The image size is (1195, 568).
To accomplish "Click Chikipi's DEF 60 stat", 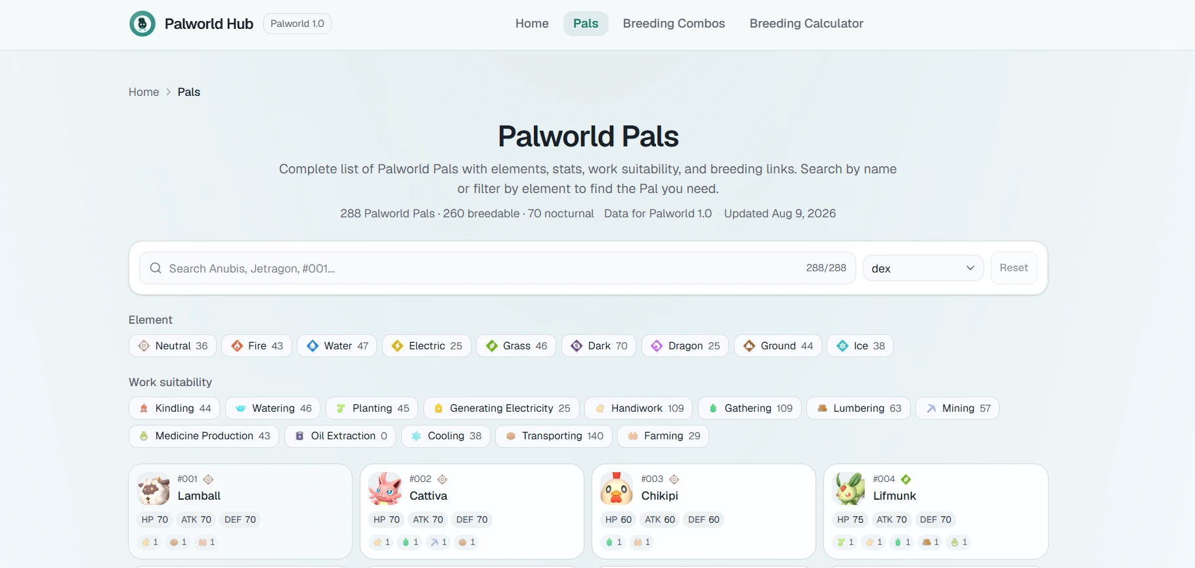I will pyautogui.click(x=704, y=519).
